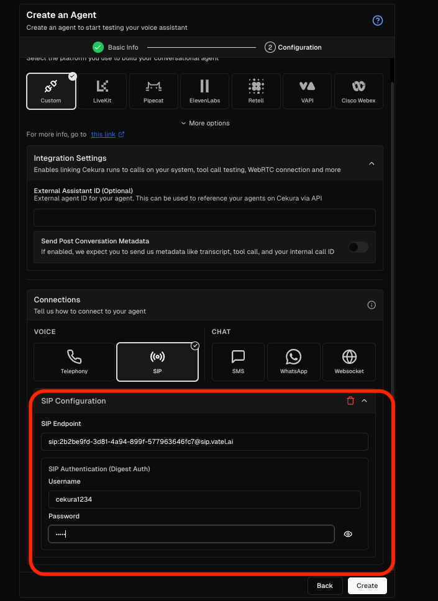Select the LiveKit platform card
The height and width of the screenshot is (601, 438).
pyautogui.click(x=102, y=91)
